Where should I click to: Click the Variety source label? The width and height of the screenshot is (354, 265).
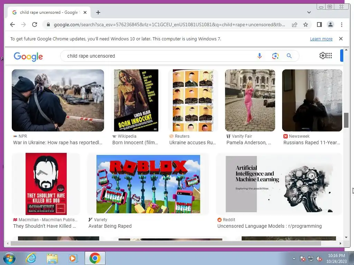[101, 220]
